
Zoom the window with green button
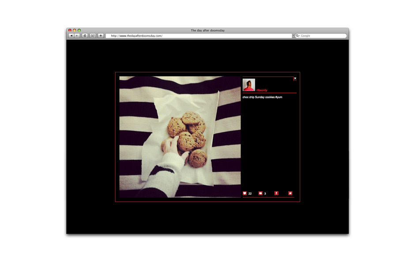79,30
